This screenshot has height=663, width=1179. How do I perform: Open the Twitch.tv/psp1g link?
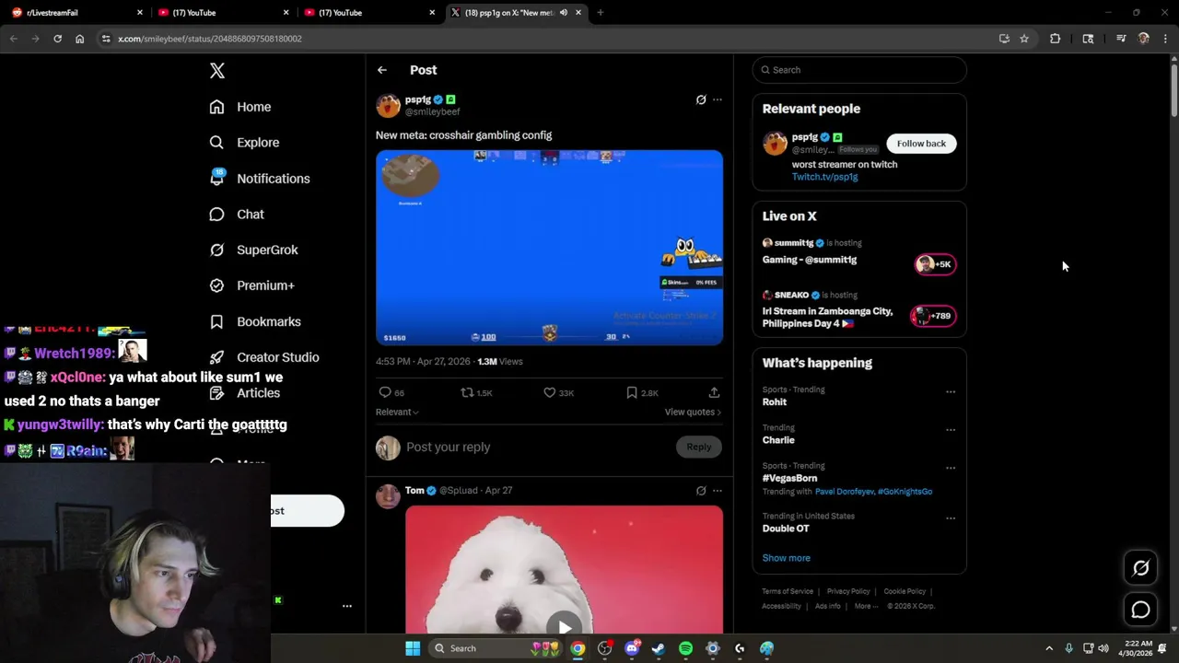coord(824,177)
